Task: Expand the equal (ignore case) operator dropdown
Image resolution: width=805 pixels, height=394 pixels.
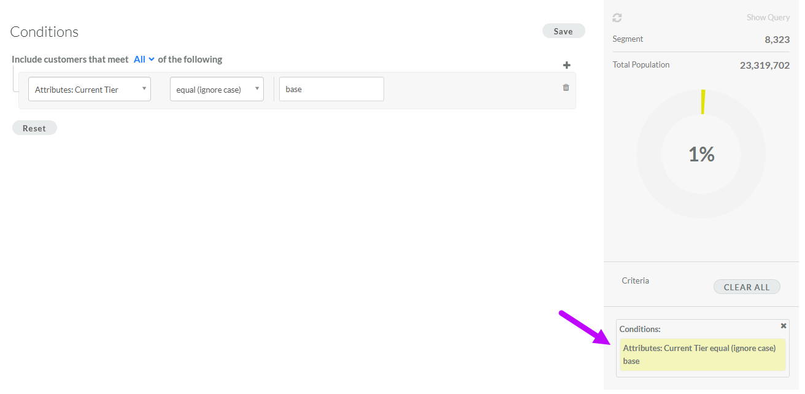Action: click(217, 90)
